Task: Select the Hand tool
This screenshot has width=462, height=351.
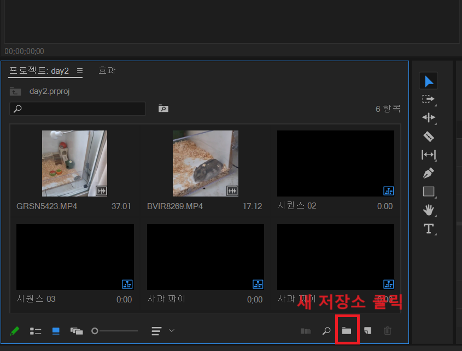Action: pos(429,210)
